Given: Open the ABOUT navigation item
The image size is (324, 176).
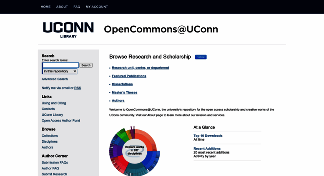Looking at the screenshot, I should 62,7.
